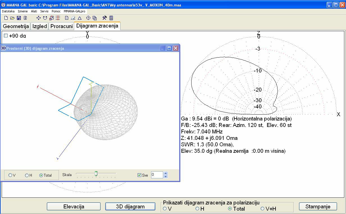Click the spinner up arrow beside Sve

165,173
